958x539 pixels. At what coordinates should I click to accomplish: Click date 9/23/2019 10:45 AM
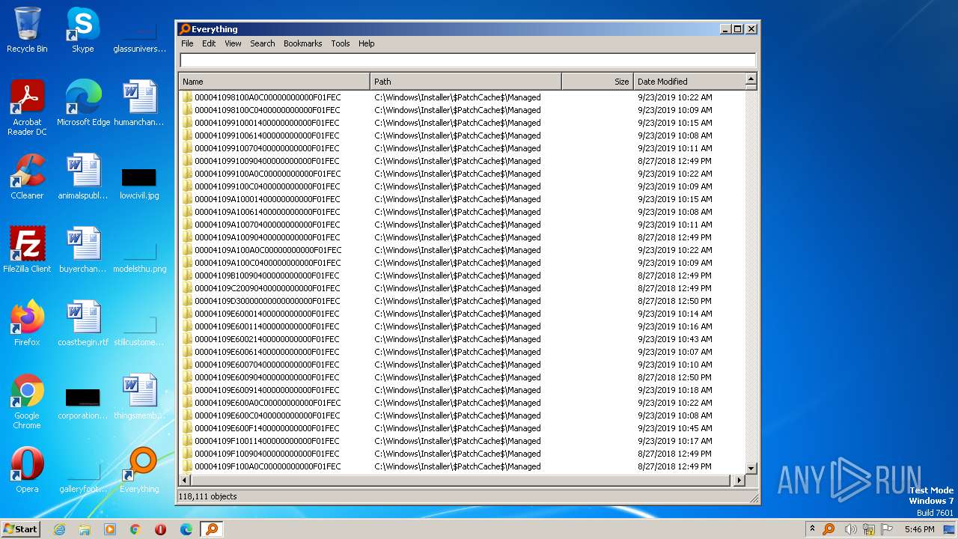pos(674,428)
